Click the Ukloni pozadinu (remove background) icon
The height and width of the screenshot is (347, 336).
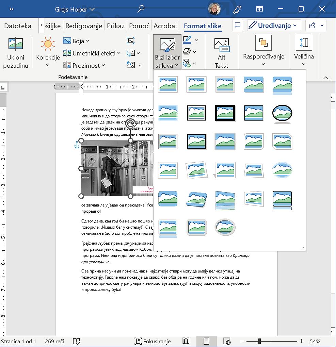pos(16,44)
